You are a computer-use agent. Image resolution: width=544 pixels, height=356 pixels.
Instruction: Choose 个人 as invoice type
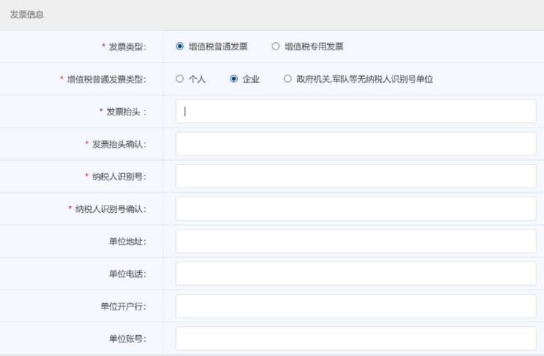[180, 79]
